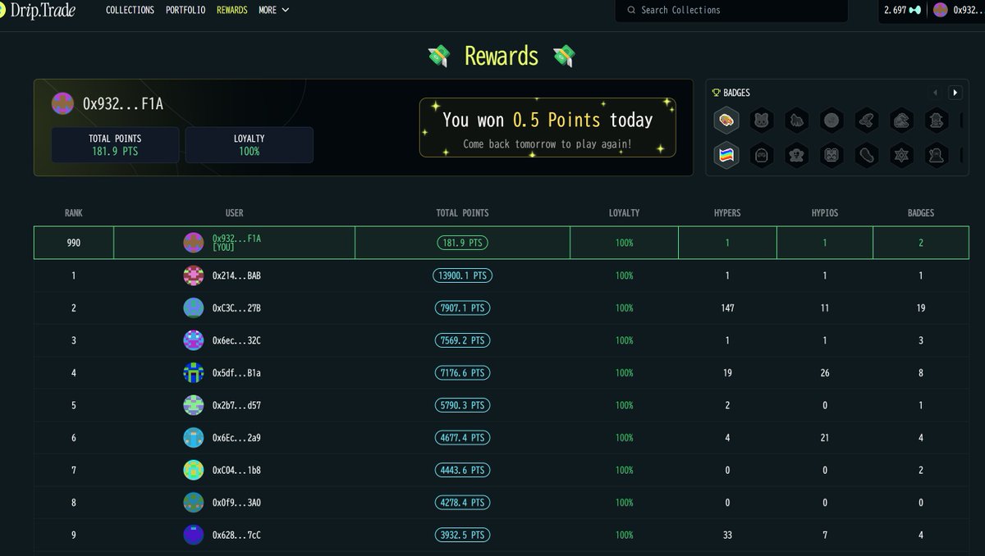Image resolution: width=985 pixels, height=556 pixels.
Task: Click the profile avatar next to 0x932...F1A heading
Action: (62, 103)
